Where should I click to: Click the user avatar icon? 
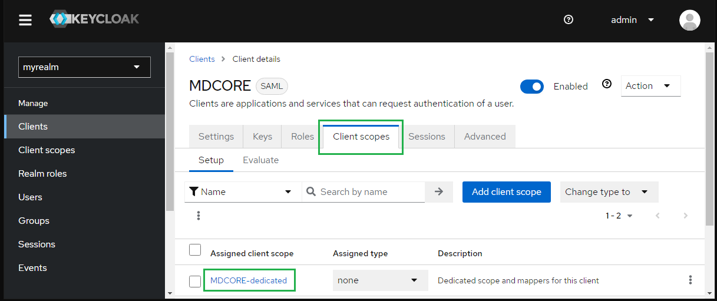689,20
